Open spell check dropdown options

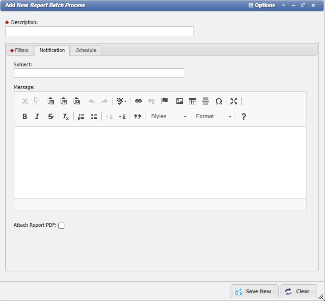coord(122,101)
